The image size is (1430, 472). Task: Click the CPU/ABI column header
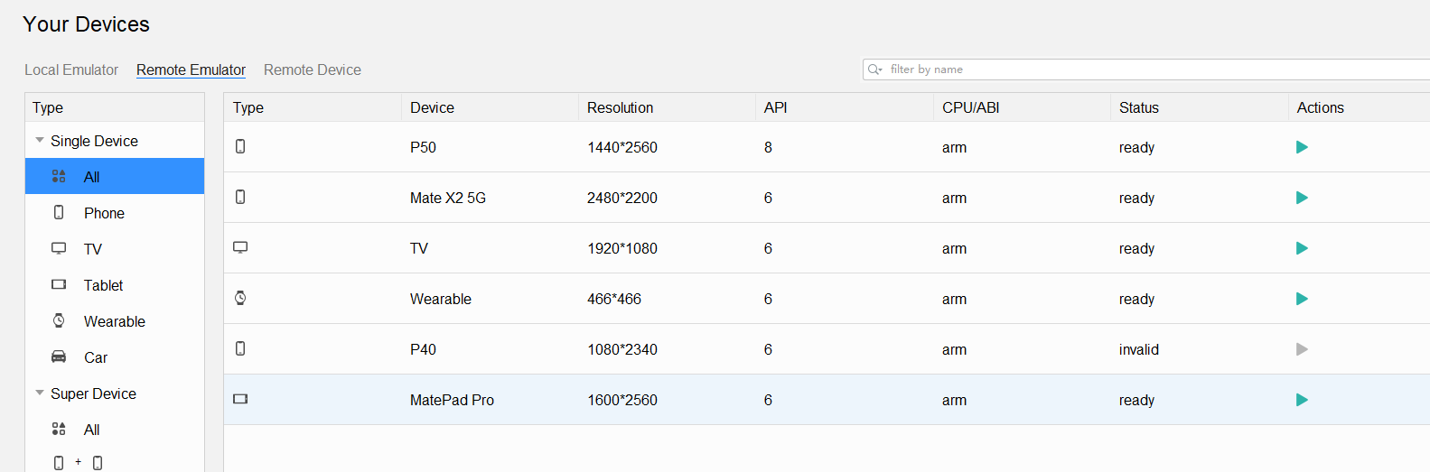(x=970, y=107)
